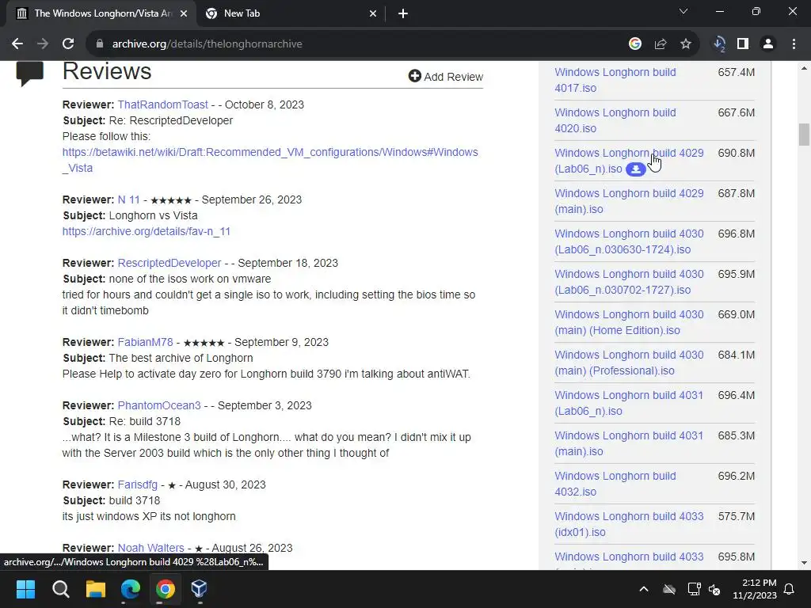811x608 pixels.
Task: Open the Chrome three-dot menu
Action: (x=794, y=44)
